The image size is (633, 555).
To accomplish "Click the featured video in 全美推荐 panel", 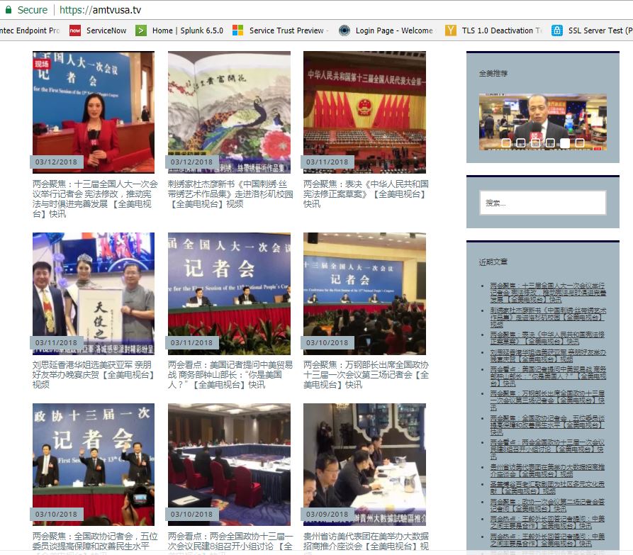I will coord(542,121).
